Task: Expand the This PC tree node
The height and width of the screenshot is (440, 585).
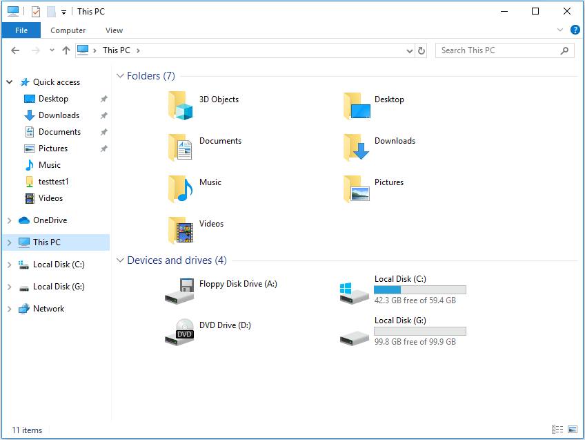Action: point(10,242)
